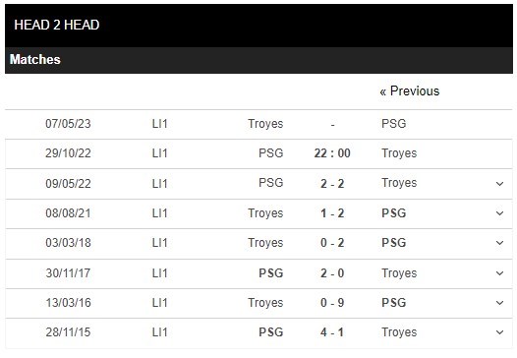Expand the 28/11/15 PSG 4-1 Troyes match
Viewport: 517px width, 358px height.
pyautogui.click(x=499, y=332)
